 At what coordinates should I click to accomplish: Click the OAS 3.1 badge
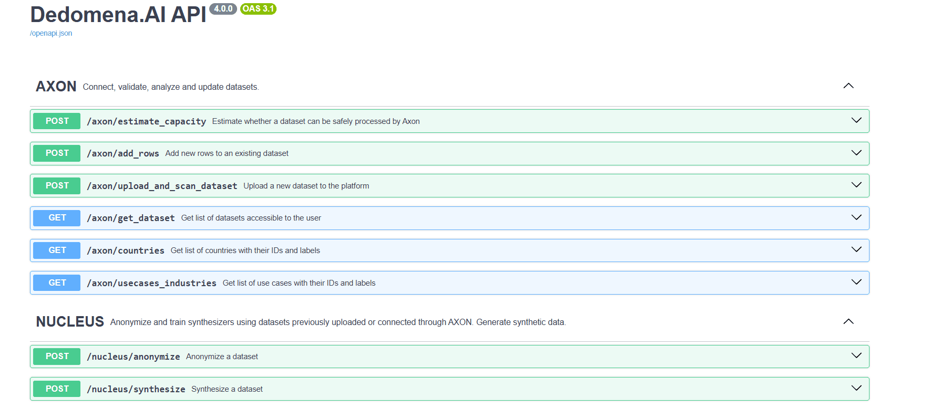[258, 8]
